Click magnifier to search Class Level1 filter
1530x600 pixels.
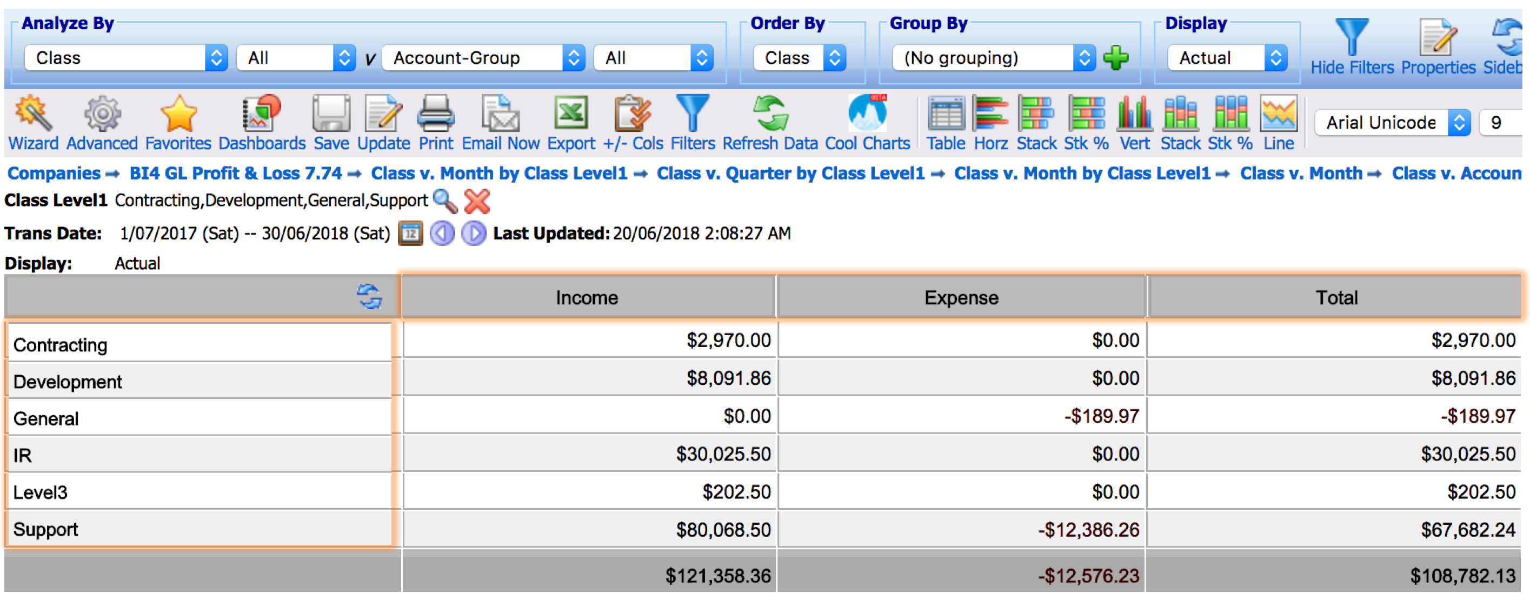445,201
